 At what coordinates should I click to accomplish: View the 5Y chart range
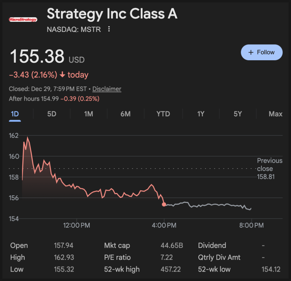point(238,114)
